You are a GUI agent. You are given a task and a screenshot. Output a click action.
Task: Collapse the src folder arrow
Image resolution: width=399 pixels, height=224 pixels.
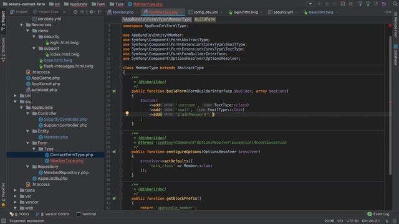pos(15,102)
